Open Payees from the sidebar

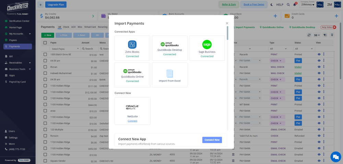click(x=13, y=40)
